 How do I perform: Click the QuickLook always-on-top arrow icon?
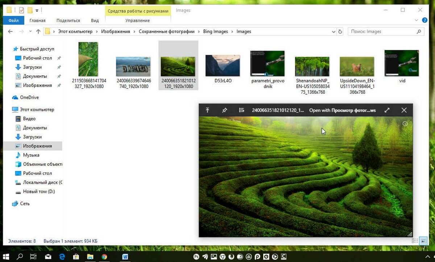pos(207,110)
